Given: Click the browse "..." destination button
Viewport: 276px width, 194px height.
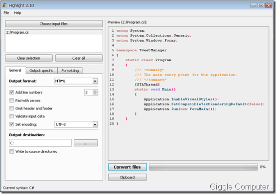Looking at the screenshot, I should (x=86, y=143).
